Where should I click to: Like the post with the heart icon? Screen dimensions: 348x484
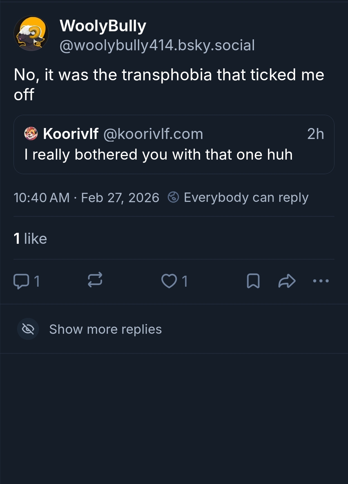point(169,281)
